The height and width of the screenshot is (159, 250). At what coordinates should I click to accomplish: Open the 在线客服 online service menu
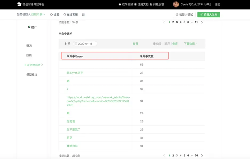[71, 14]
